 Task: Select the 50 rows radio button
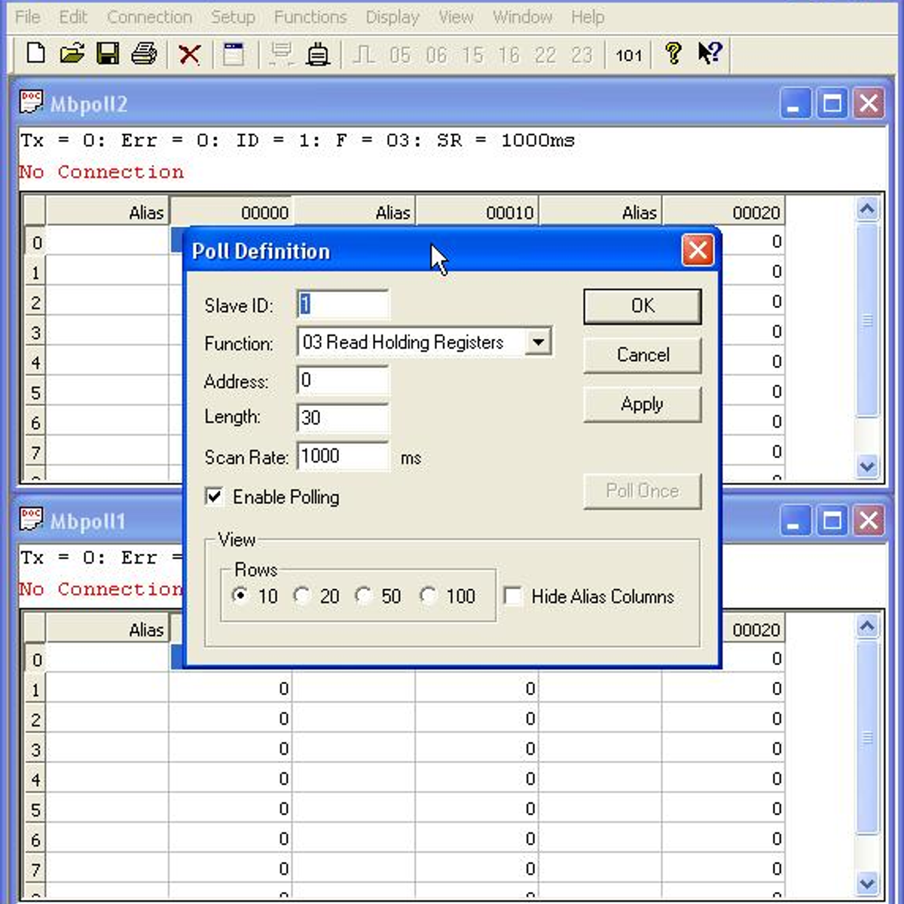coord(363,595)
